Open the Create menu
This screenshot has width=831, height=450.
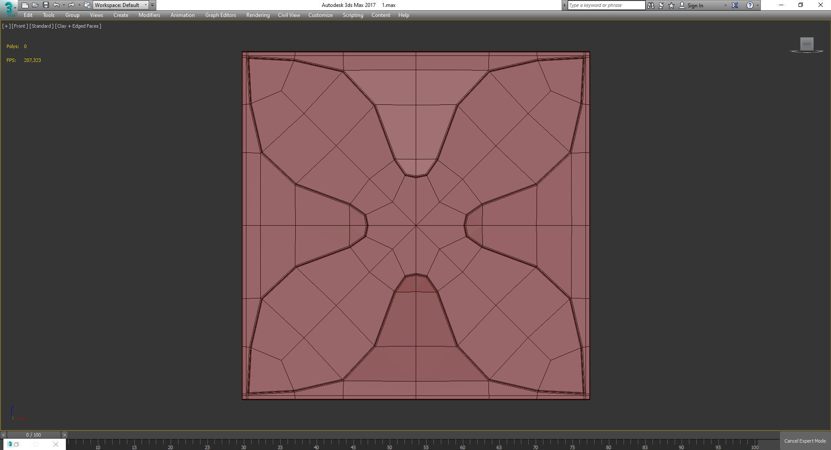click(x=121, y=15)
